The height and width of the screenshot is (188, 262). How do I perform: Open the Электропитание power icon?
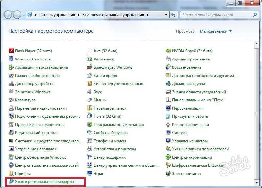coord(168,174)
